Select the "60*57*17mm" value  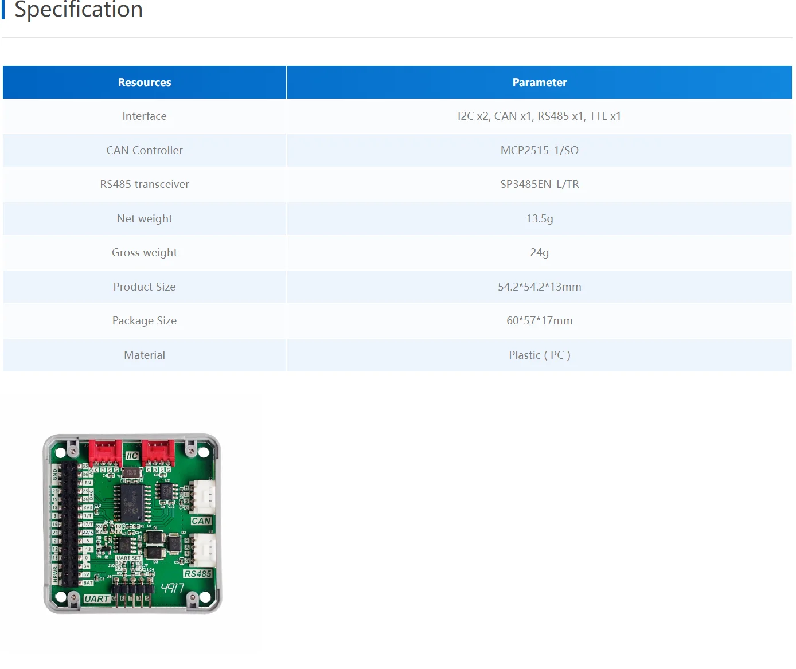tap(540, 321)
